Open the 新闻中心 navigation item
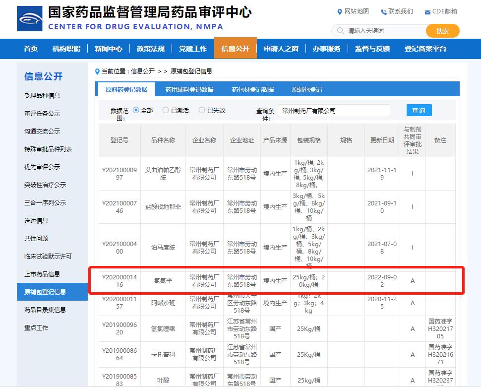Image resolution: width=481 pixels, height=389 pixels. [x=108, y=49]
